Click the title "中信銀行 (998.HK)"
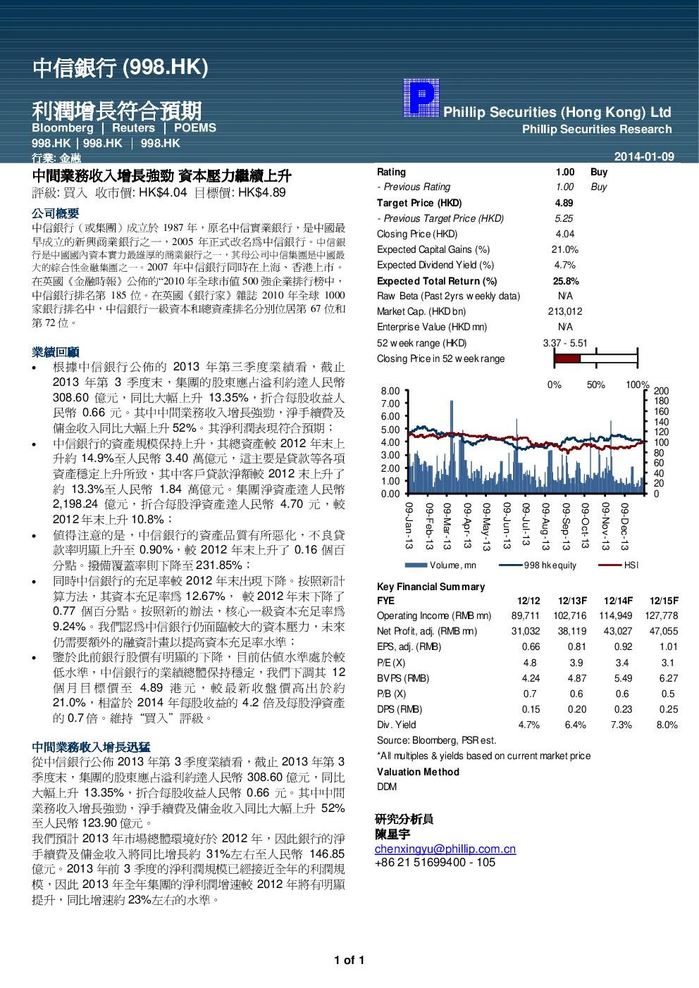 [x=120, y=68]
